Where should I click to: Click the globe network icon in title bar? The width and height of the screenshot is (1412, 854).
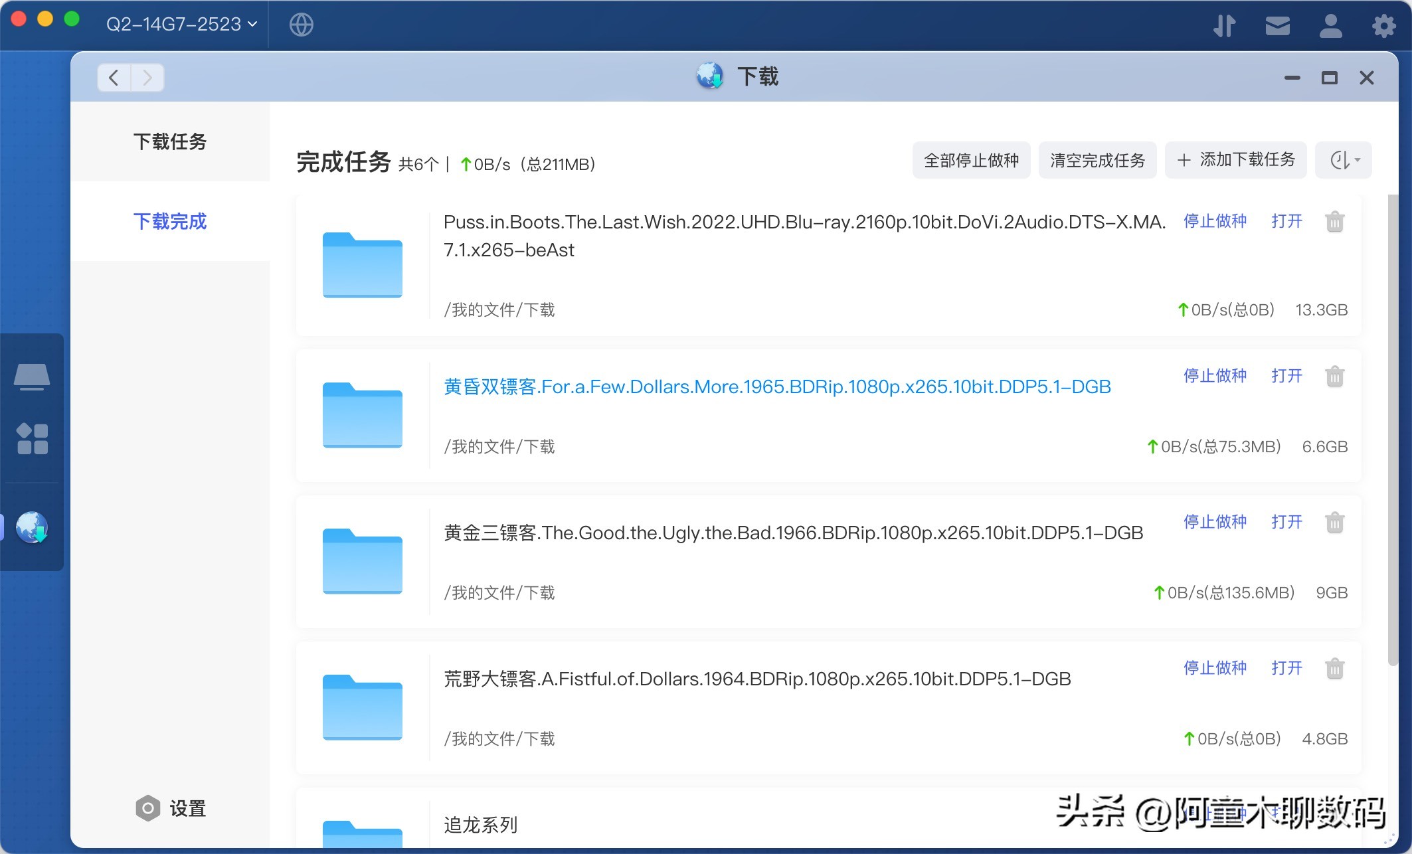(x=301, y=25)
